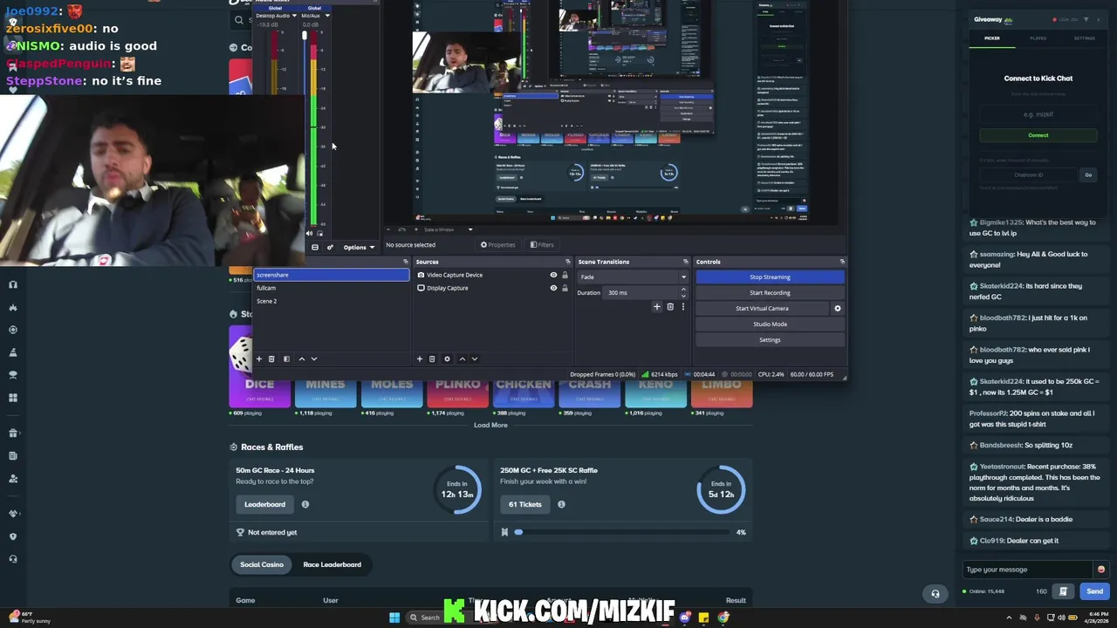Open Picker tab in Giveaway panel
The height and width of the screenshot is (628, 1117).
[x=992, y=38]
